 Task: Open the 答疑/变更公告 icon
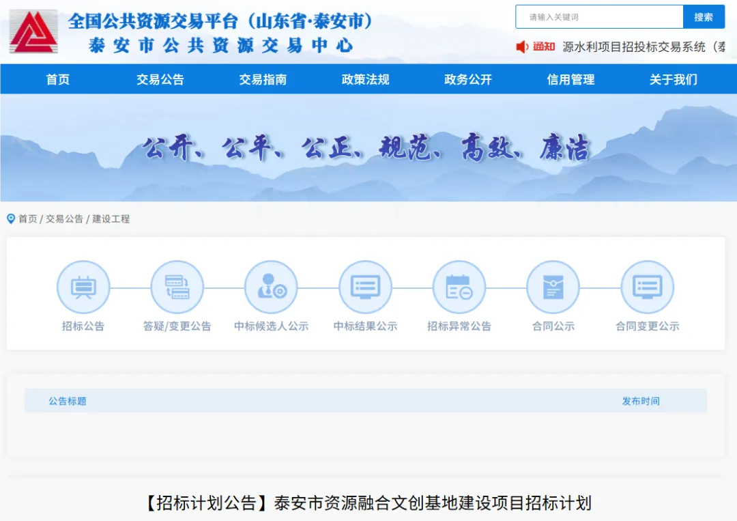[x=177, y=287]
